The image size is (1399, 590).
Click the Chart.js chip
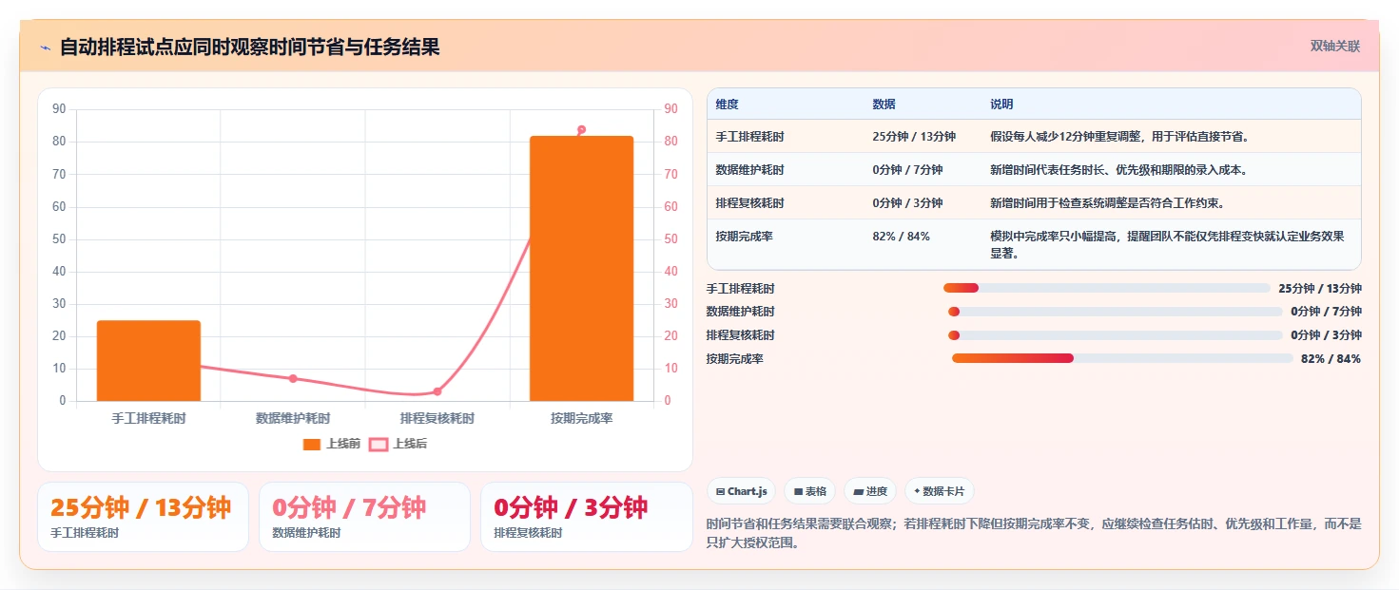pyautogui.click(x=741, y=491)
